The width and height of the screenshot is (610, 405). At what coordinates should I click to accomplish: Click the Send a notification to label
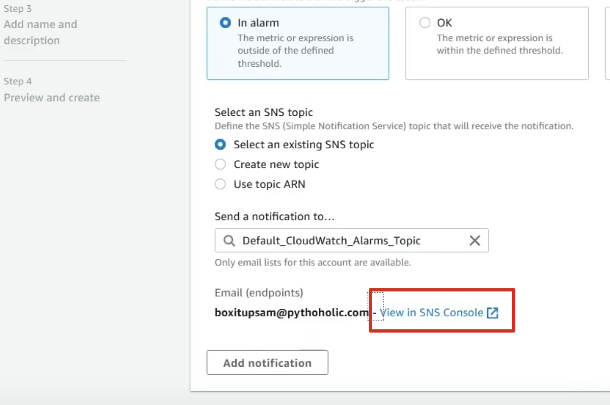click(x=275, y=216)
